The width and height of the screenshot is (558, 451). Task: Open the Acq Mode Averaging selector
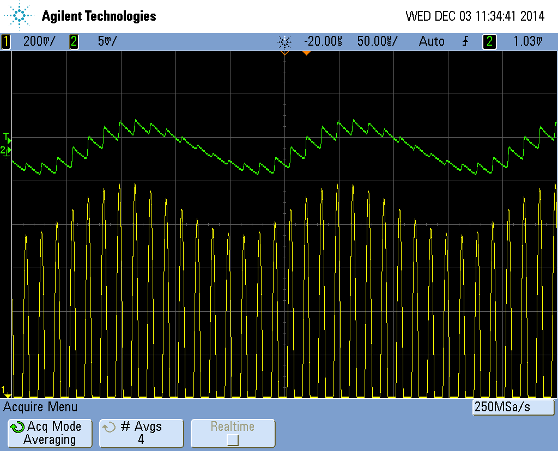click(x=50, y=433)
